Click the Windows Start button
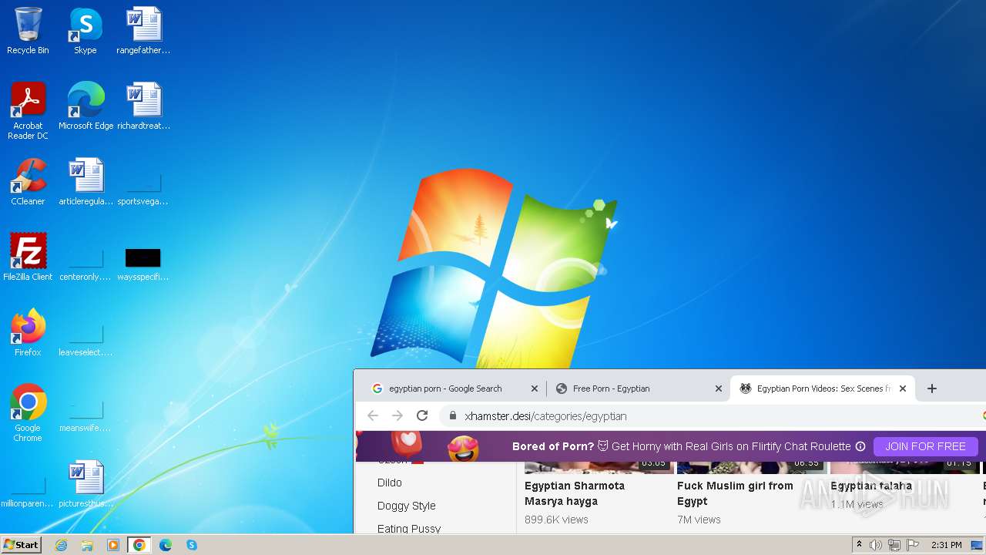Image resolution: width=986 pixels, height=555 pixels. pos(22,545)
